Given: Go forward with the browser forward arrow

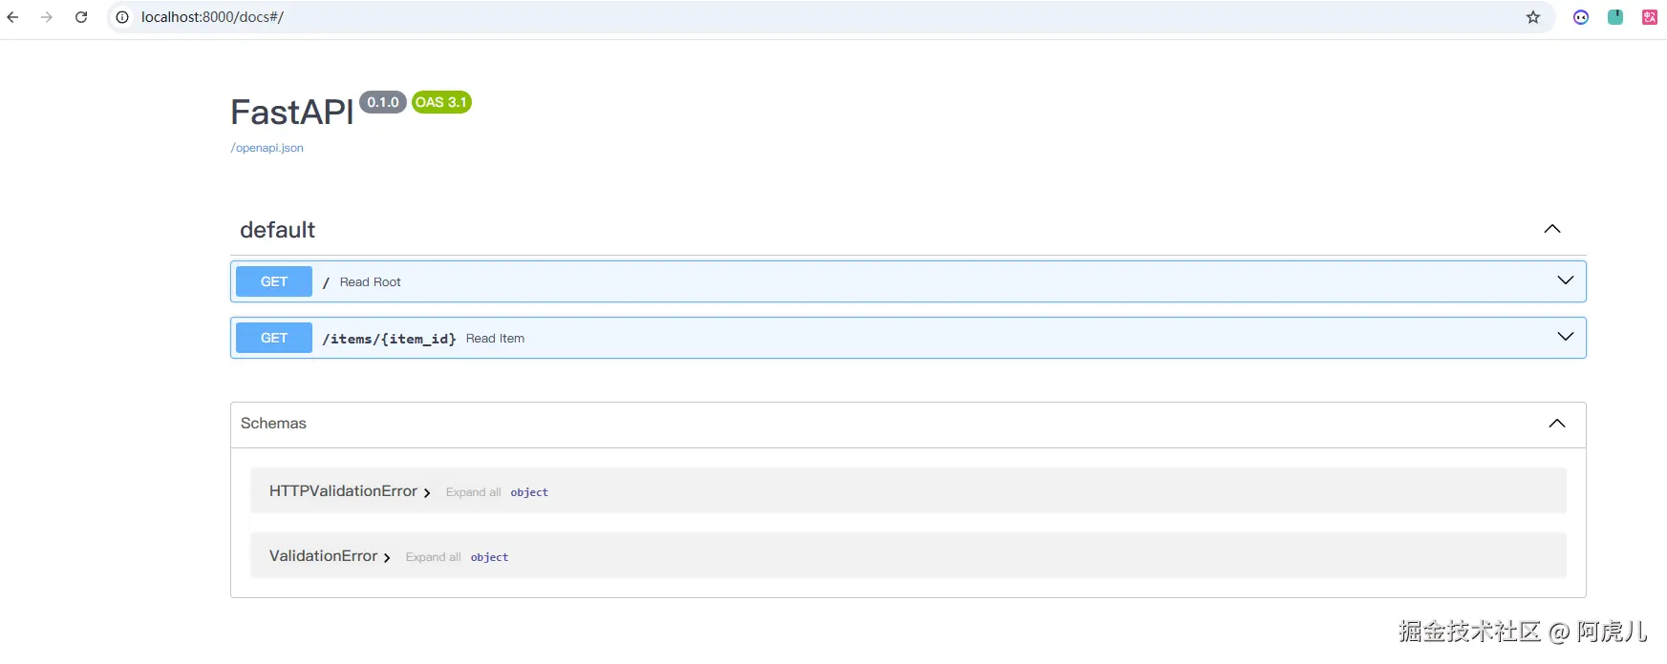Looking at the screenshot, I should (47, 17).
